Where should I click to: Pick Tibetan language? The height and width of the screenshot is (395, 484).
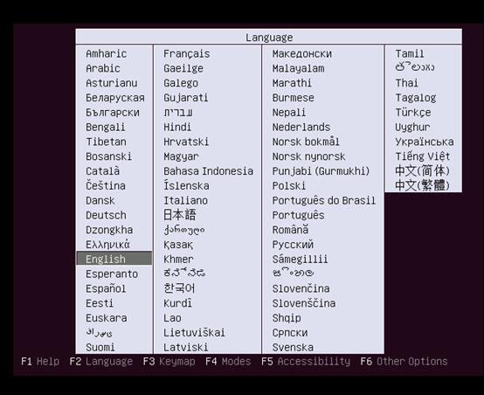[106, 142]
